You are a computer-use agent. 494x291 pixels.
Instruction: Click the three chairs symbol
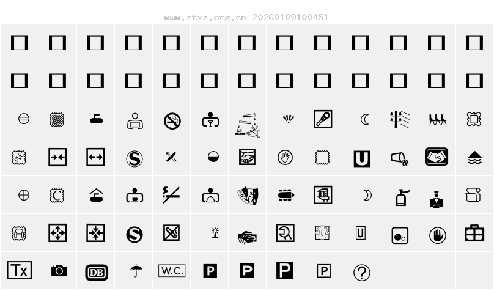(437, 119)
